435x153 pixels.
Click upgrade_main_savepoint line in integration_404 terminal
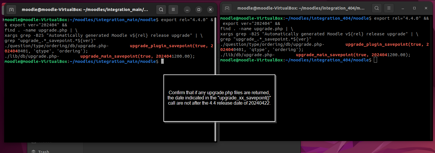tap(315, 55)
